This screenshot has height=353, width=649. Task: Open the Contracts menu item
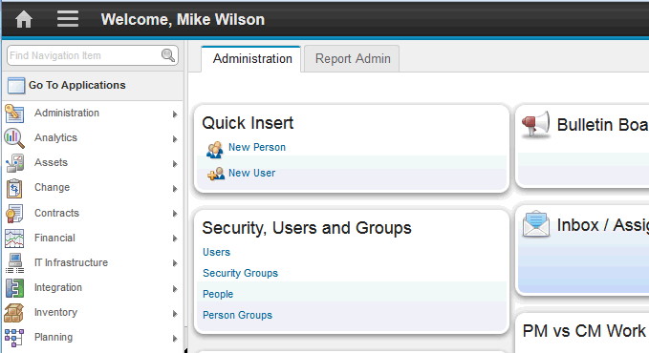point(56,213)
